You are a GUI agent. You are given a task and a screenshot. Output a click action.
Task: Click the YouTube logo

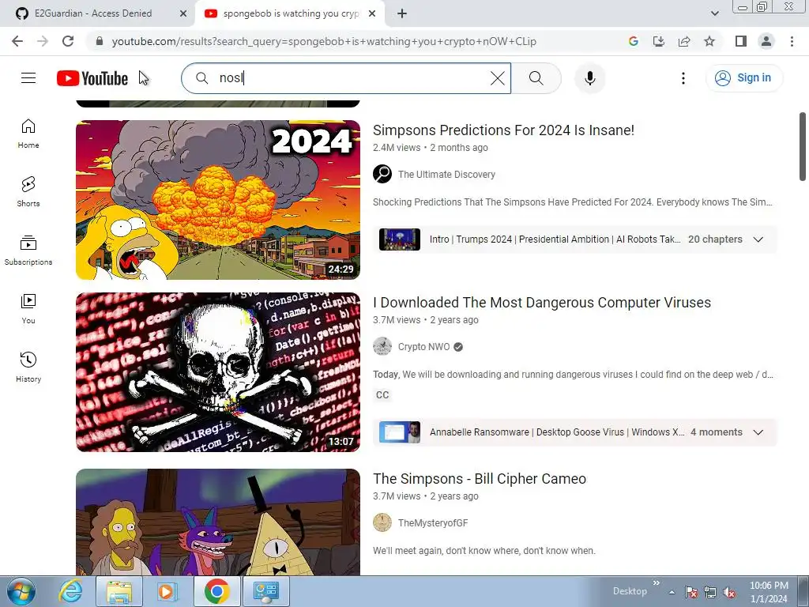pos(92,78)
